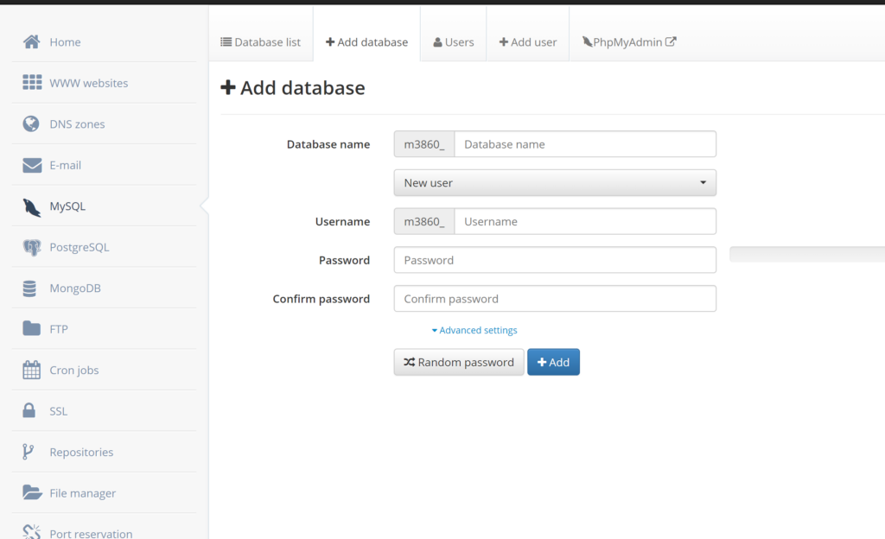
Task: Click the PostgreSQL elephant icon
Action: click(32, 247)
